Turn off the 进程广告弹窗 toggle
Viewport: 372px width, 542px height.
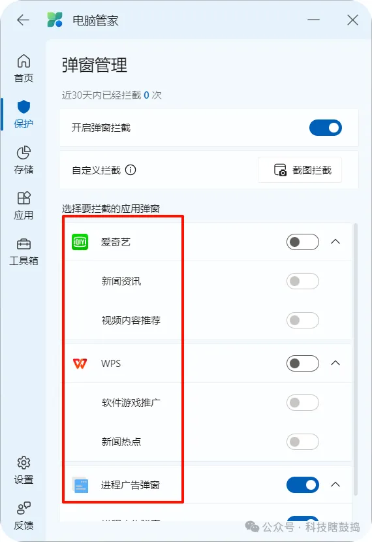coord(303,485)
